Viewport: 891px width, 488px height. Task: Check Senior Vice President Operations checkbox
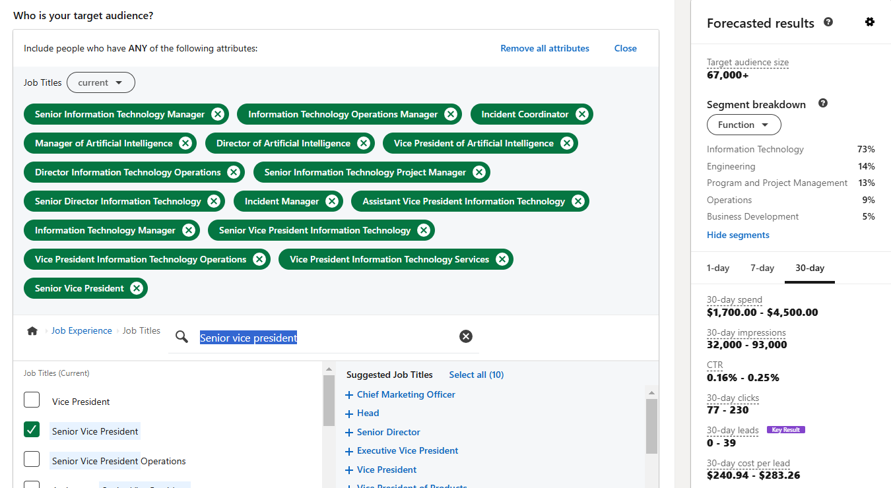[x=32, y=459]
